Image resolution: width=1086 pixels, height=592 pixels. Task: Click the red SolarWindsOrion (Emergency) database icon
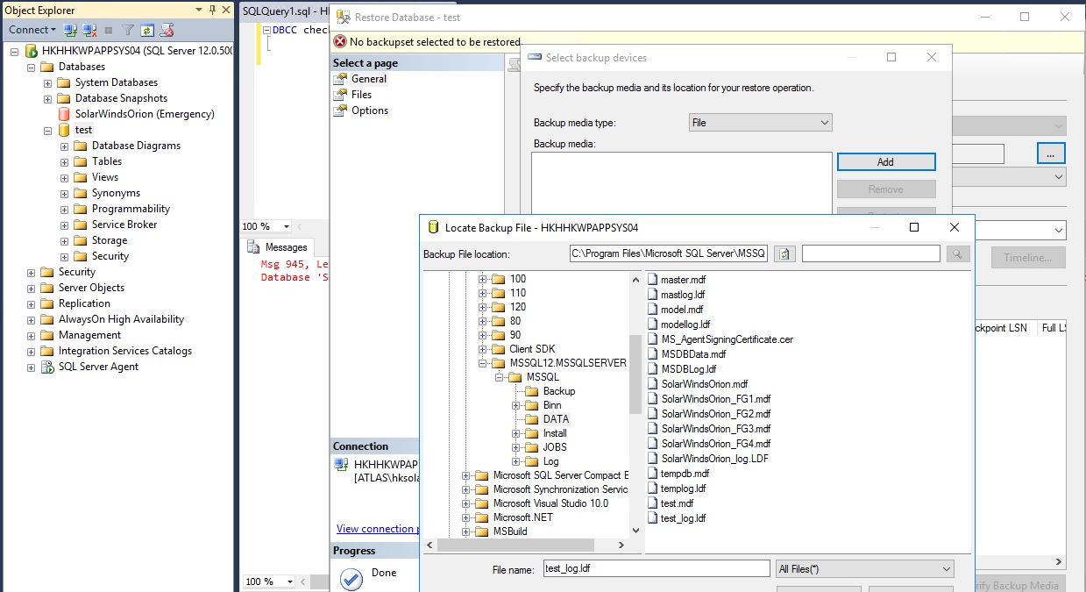coord(64,114)
